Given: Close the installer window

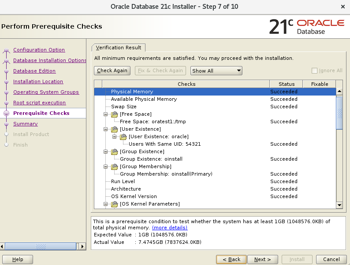Looking at the screenshot, I should click(343, 7).
